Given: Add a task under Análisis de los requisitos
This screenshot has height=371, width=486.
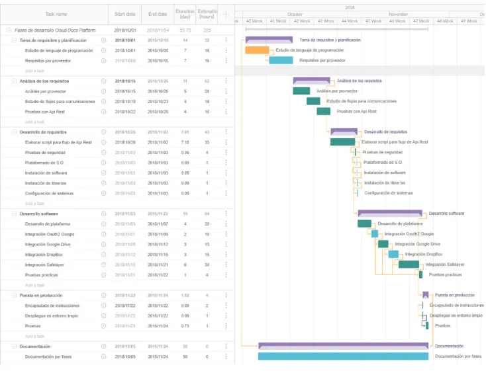Looking at the screenshot, I should pyautogui.click(x=34, y=122).
